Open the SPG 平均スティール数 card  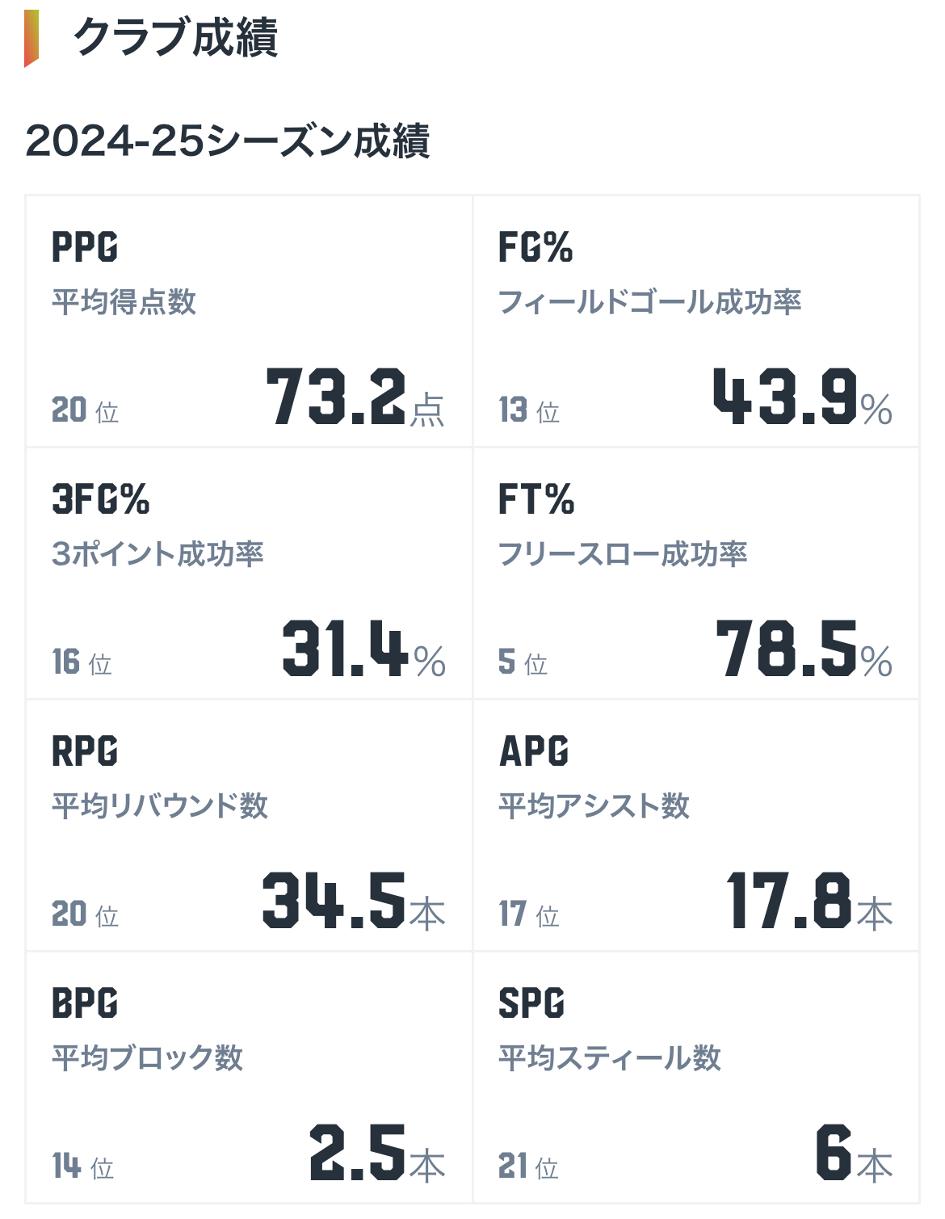(696, 1078)
